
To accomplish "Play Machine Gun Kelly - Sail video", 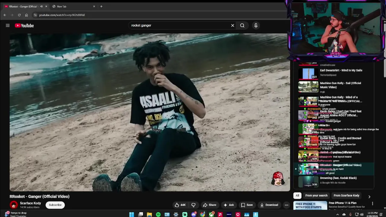I will (308, 86).
